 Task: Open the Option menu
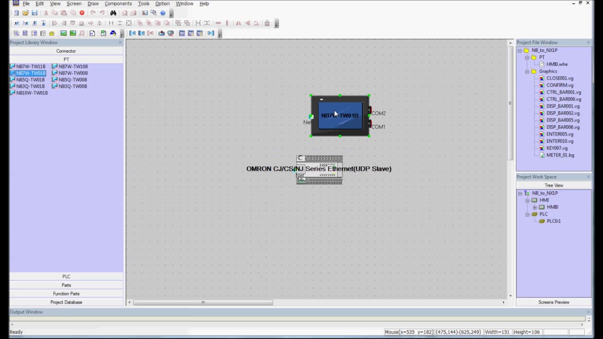click(x=163, y=3)
